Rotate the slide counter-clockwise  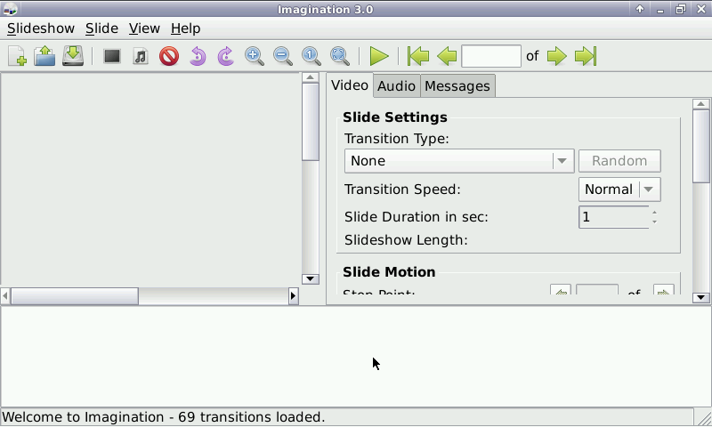198,56
